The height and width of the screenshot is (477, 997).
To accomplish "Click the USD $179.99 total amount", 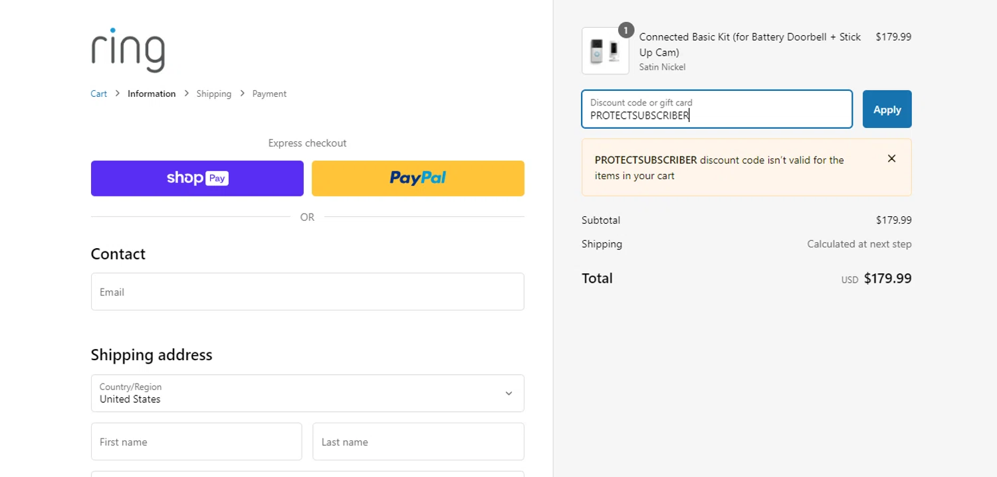I will pyautogui.click(x=887, y=279).
